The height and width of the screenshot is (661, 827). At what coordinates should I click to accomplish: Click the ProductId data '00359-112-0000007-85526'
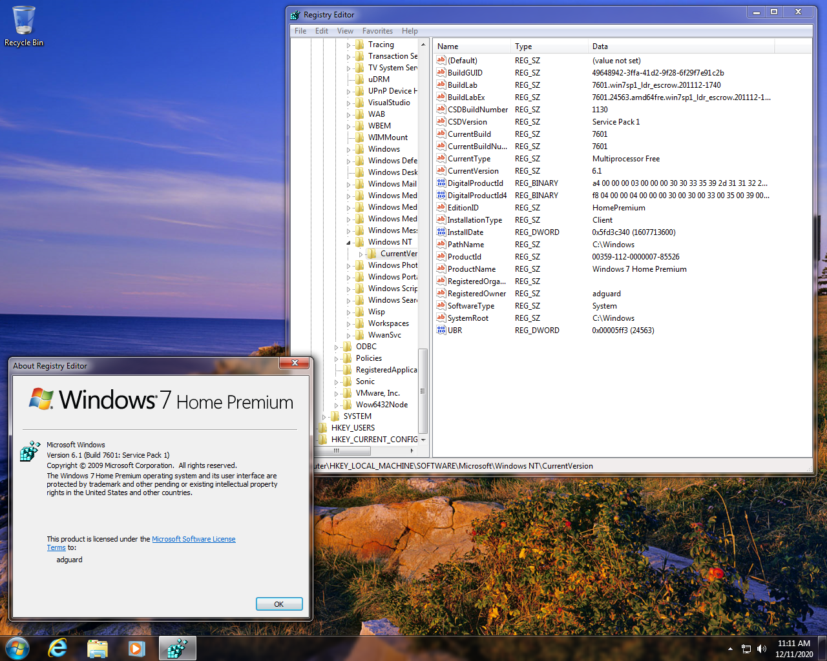click(x=636, y=256)
